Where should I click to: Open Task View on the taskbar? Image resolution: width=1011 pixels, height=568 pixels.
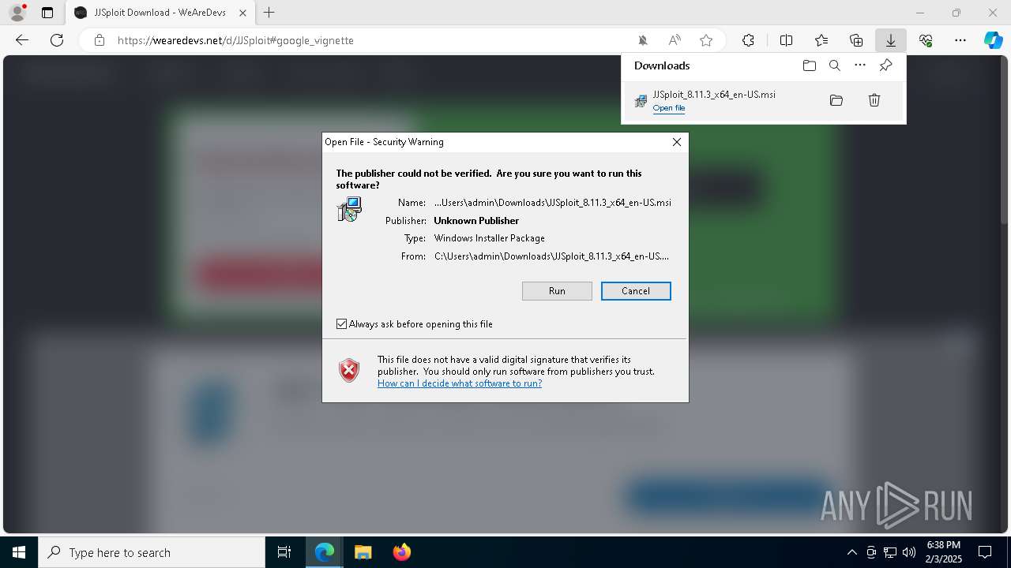pyautogui.click(x=284, y=552)
